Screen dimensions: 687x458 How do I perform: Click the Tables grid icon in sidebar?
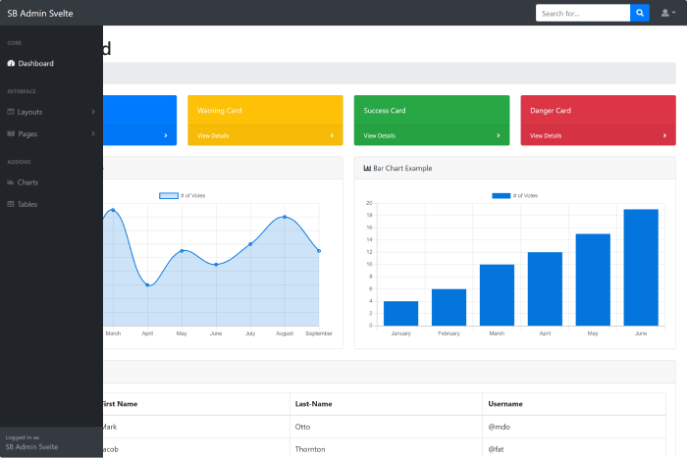coord(11,204)
